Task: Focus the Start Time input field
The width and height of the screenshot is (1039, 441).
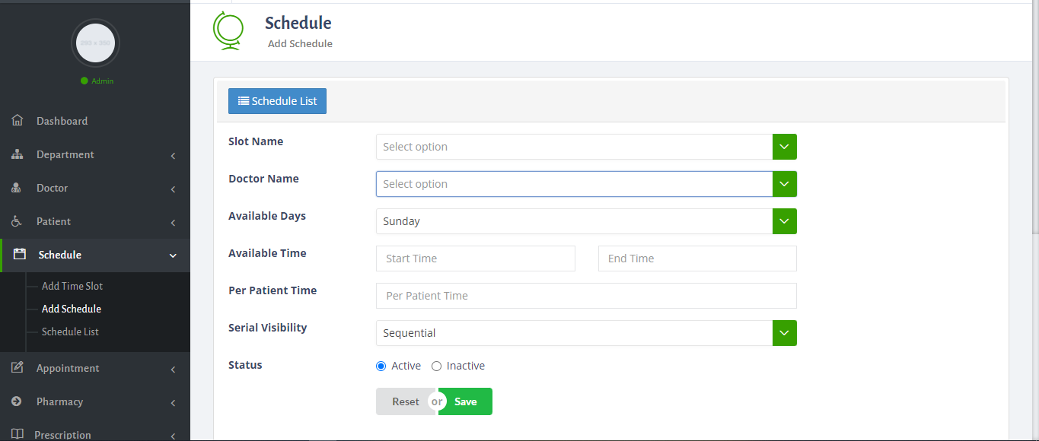Action: click(475, 259)
